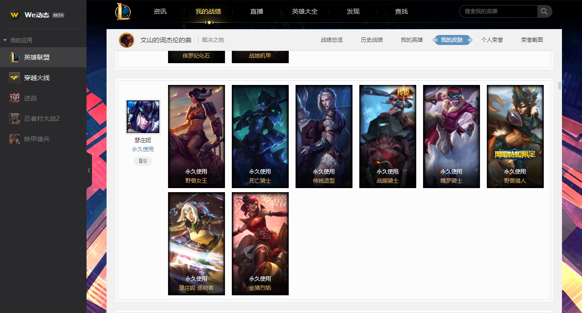
Task: Switch to the 直播 top tab
Action: (256, 11)
